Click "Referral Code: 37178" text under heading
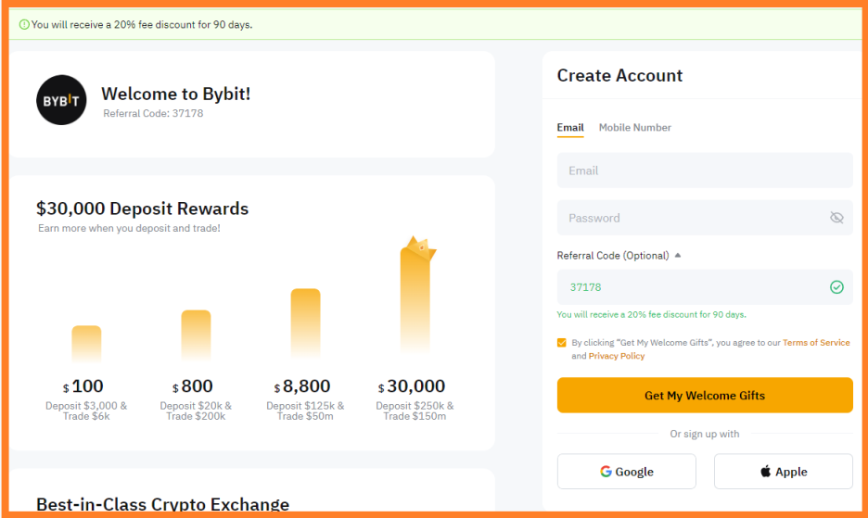This screenshot has height=518, width=868. pos(153,113)
